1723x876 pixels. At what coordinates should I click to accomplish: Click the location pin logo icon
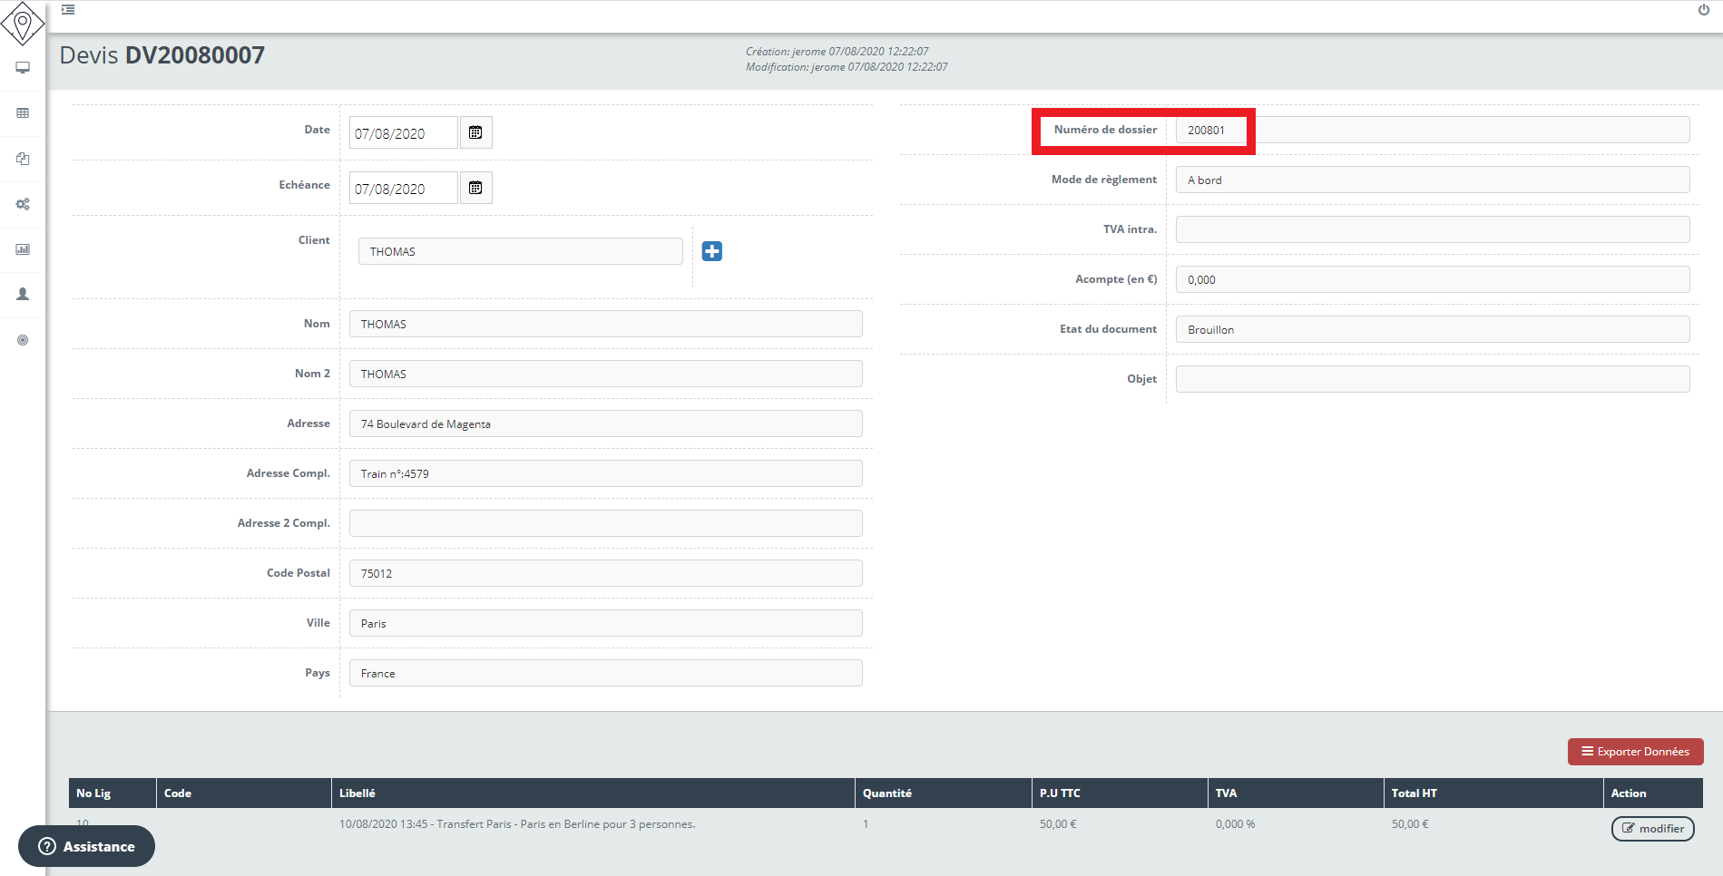click(x=23, y=24)
